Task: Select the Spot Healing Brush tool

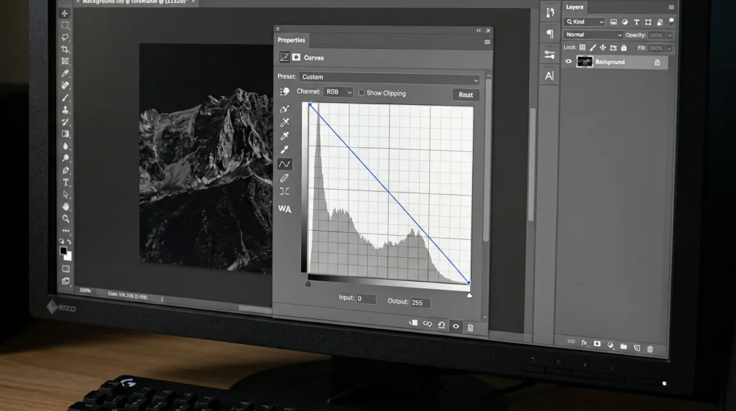Action: pyautogui.click(x=65, y=86)
